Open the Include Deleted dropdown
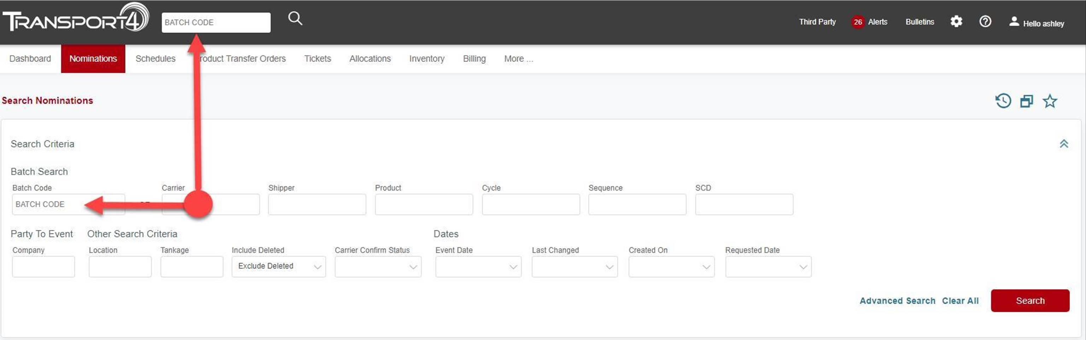This screenshot has height=340, width=1086. coord(278,266)
